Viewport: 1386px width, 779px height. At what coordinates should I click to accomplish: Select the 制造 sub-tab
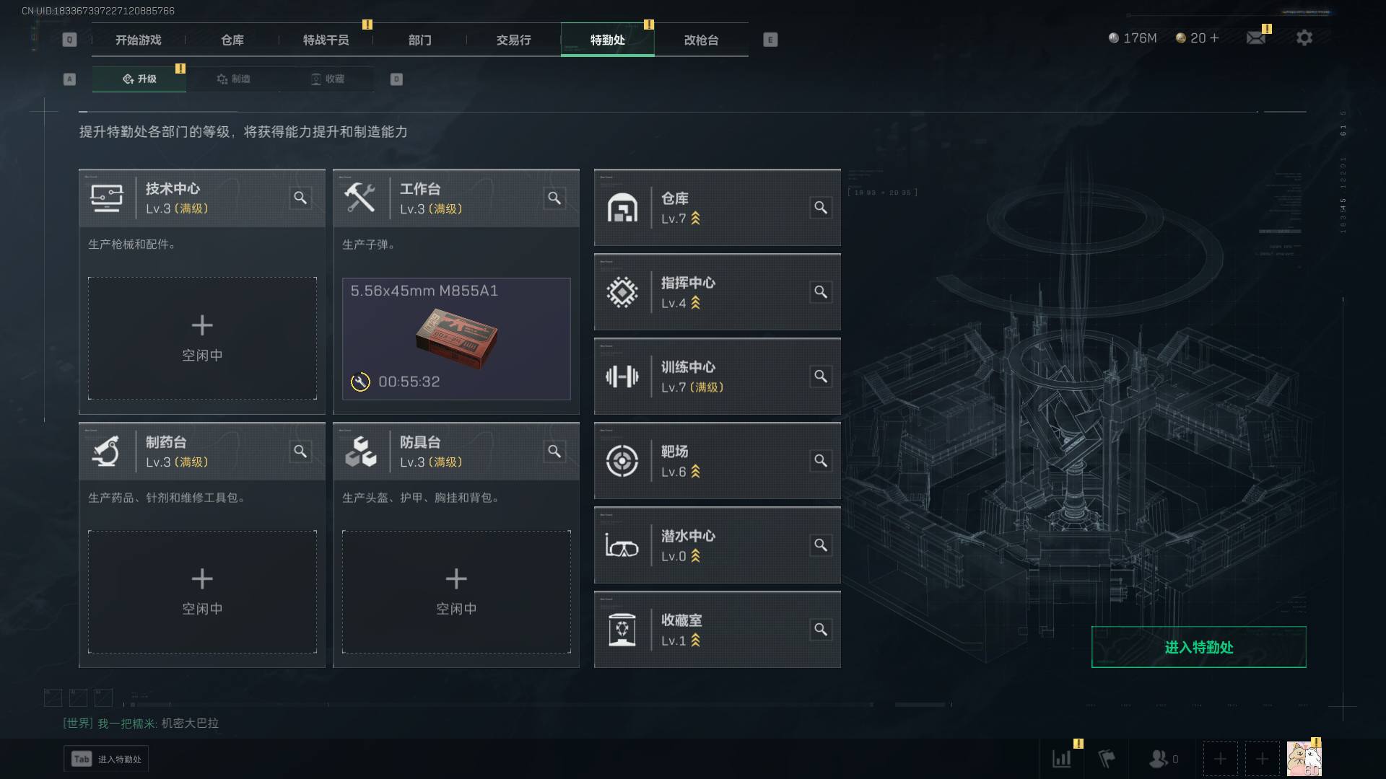233,79
